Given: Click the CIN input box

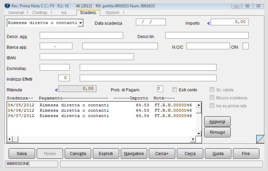Looking at the screenshot, I should (246, 46).
